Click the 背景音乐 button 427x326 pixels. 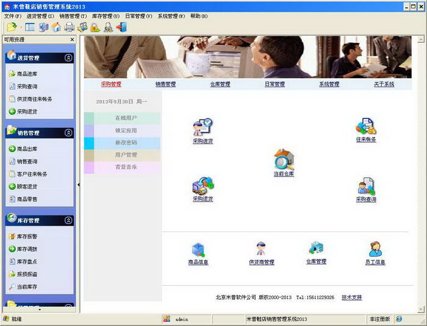point(122,167)
